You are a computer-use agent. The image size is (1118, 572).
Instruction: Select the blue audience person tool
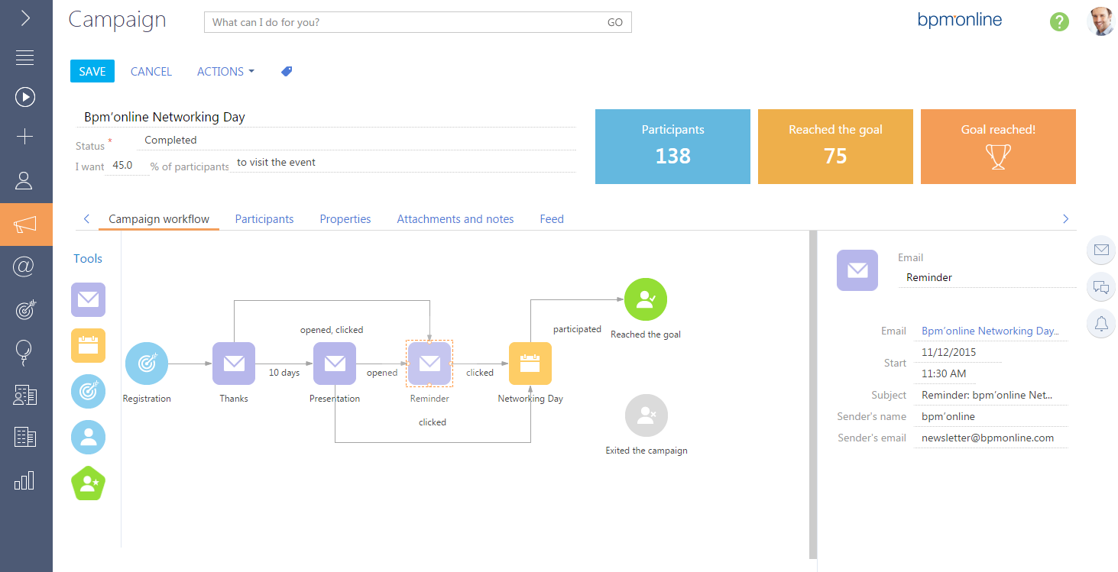pos(88,438)
